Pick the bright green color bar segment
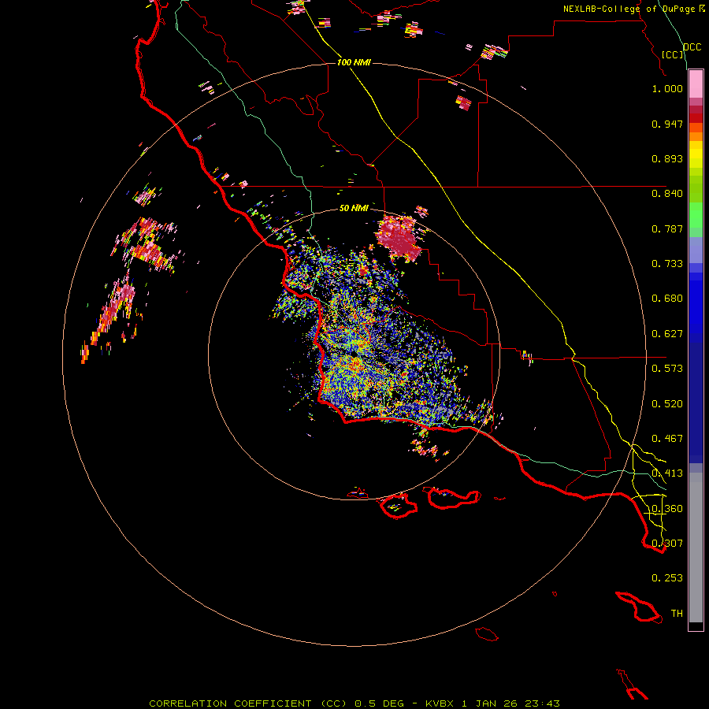 [x=696, y=215]
